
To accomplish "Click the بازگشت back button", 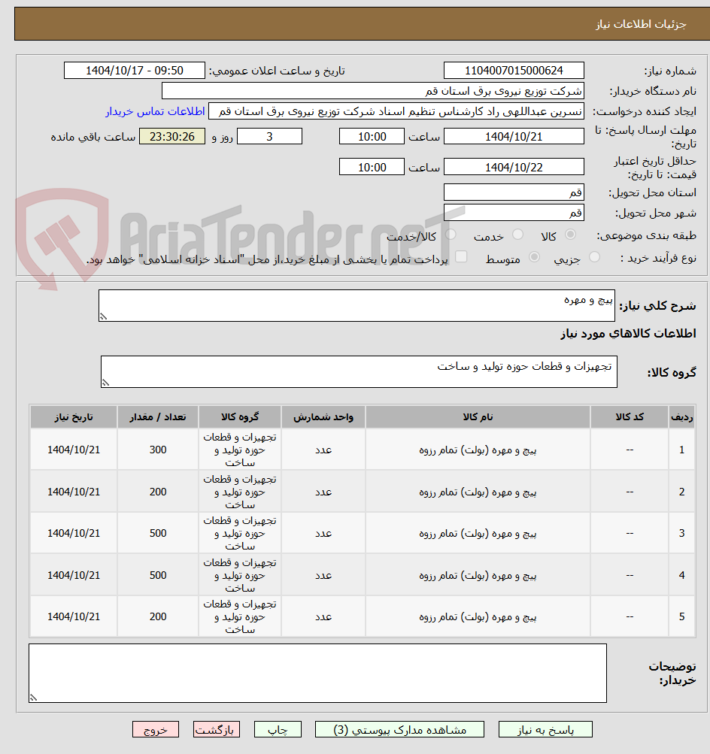I will tap(216, 729).
